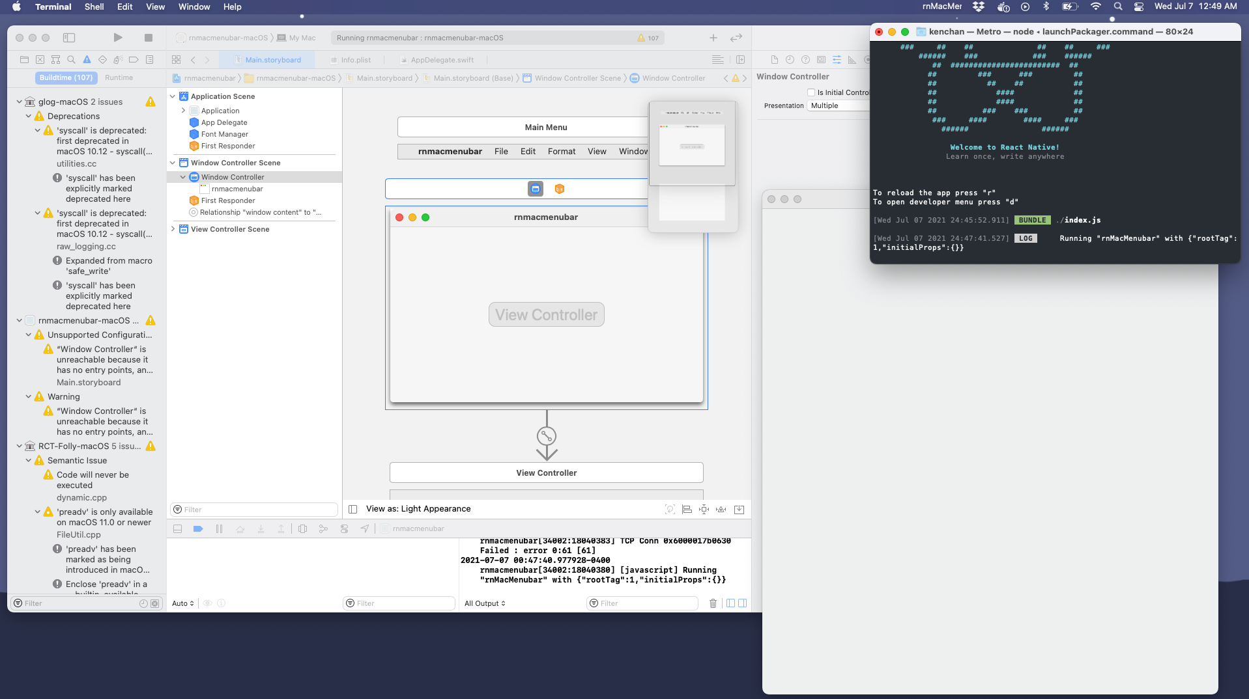Open the Auto variables scope dropdown
The height and width of the screenshot is (699, 1249).
click(x=183, y=603)
